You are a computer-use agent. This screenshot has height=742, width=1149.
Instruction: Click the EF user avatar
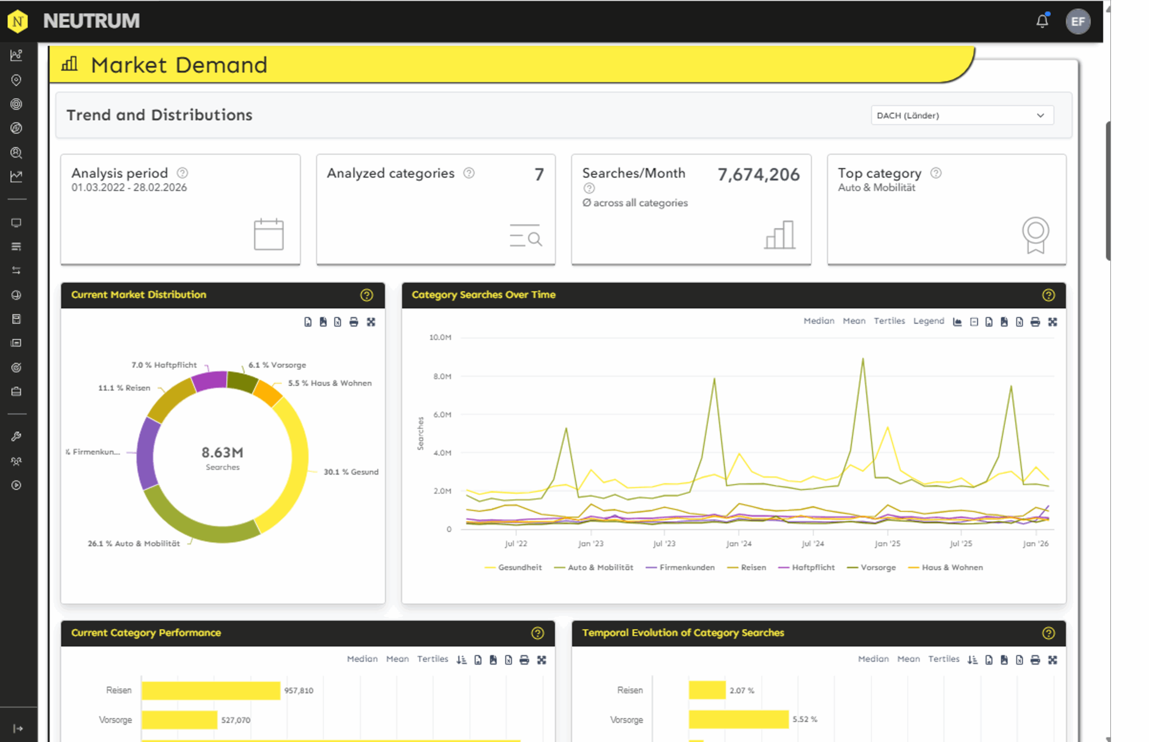coord(1078,22)
